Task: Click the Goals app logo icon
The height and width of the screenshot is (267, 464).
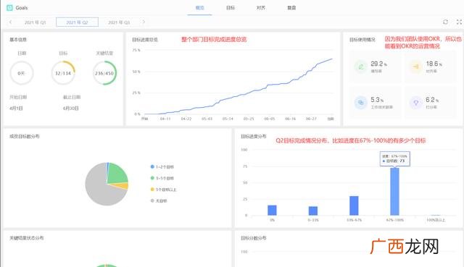Action: [x=9, y=8]
